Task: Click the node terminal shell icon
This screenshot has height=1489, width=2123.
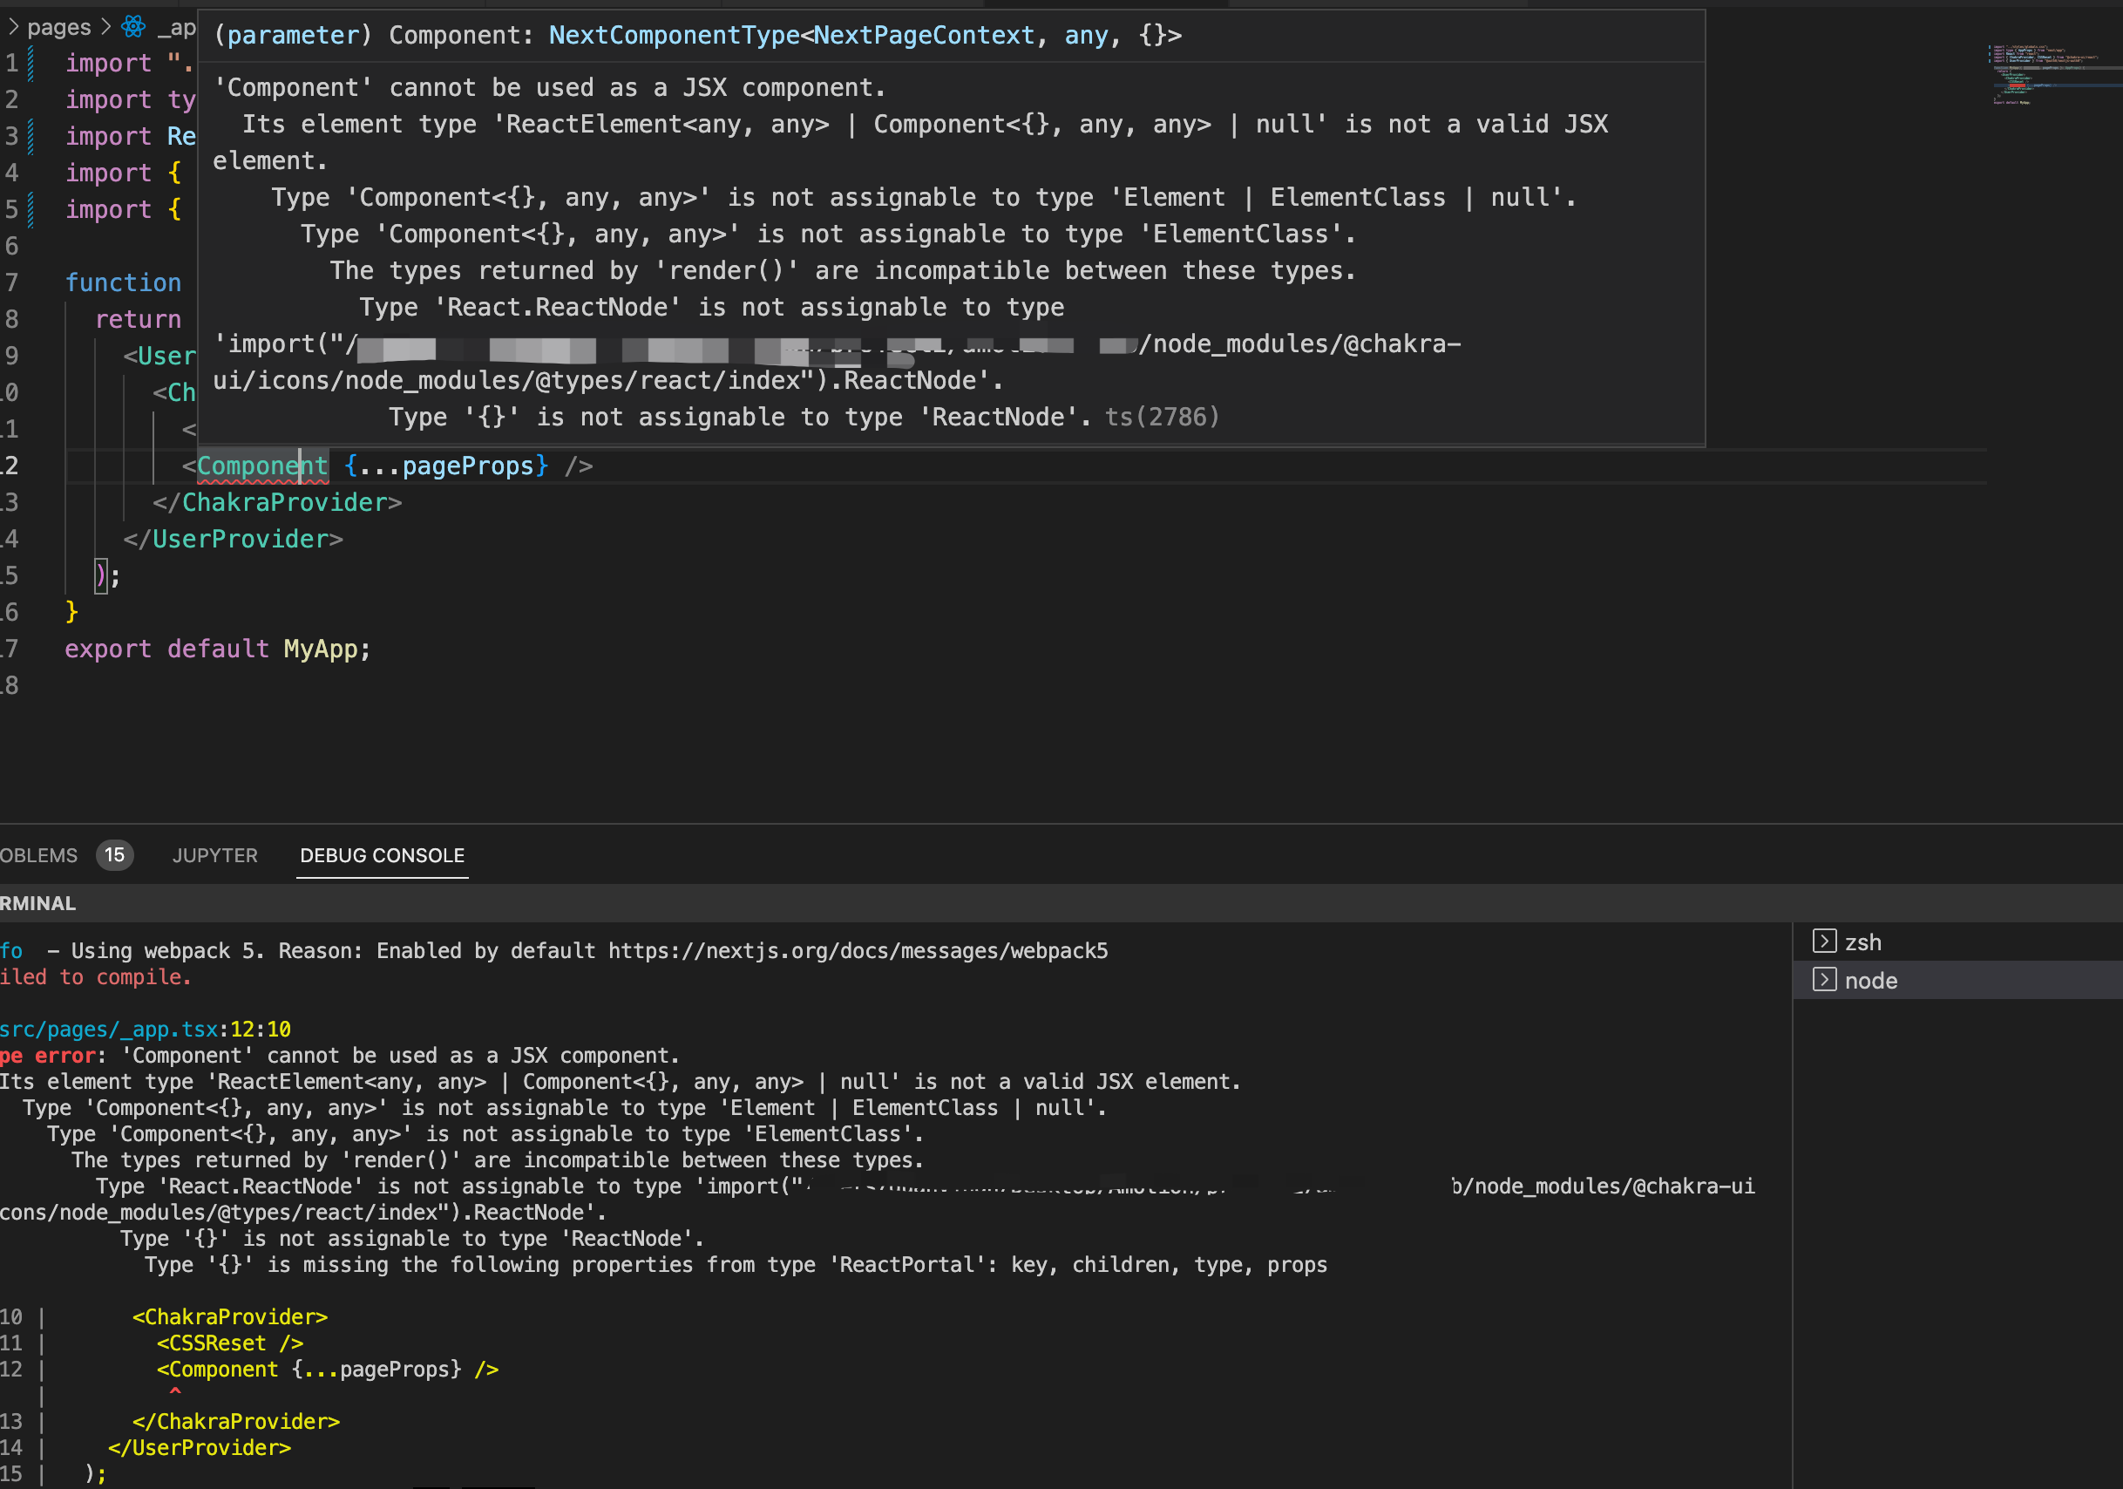Action: (x=1823, y=981)
